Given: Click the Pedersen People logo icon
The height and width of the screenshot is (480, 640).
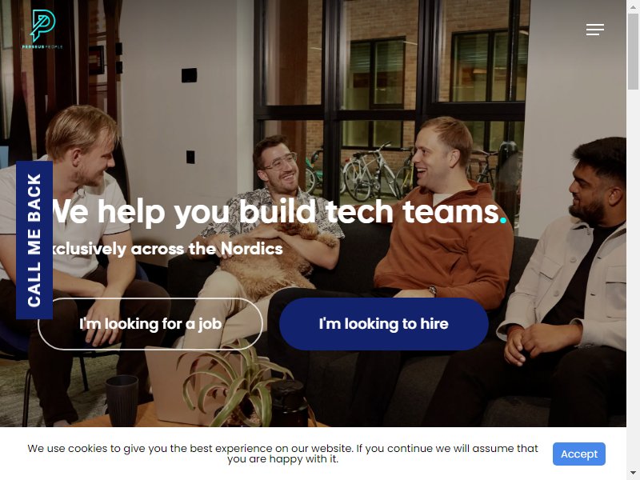Looking at the screenshot, I should click(x=42, y=25).
